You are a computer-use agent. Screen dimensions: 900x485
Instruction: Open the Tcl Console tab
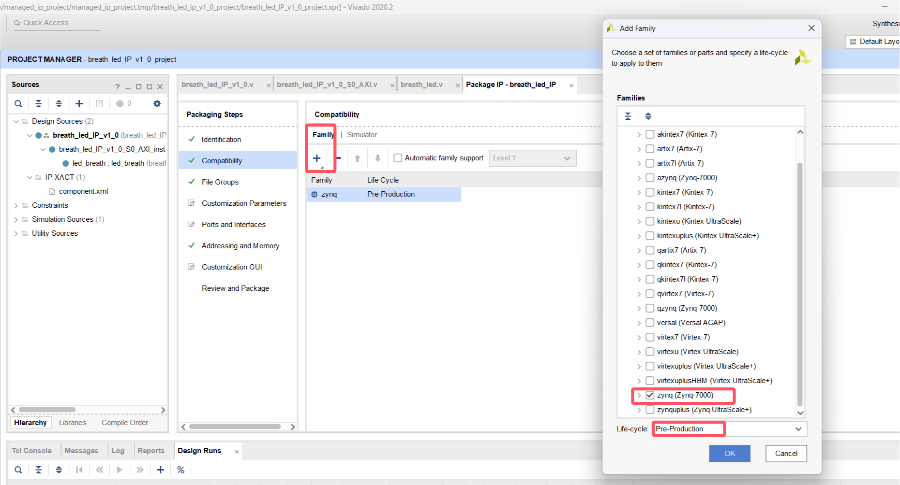point(31,451)
